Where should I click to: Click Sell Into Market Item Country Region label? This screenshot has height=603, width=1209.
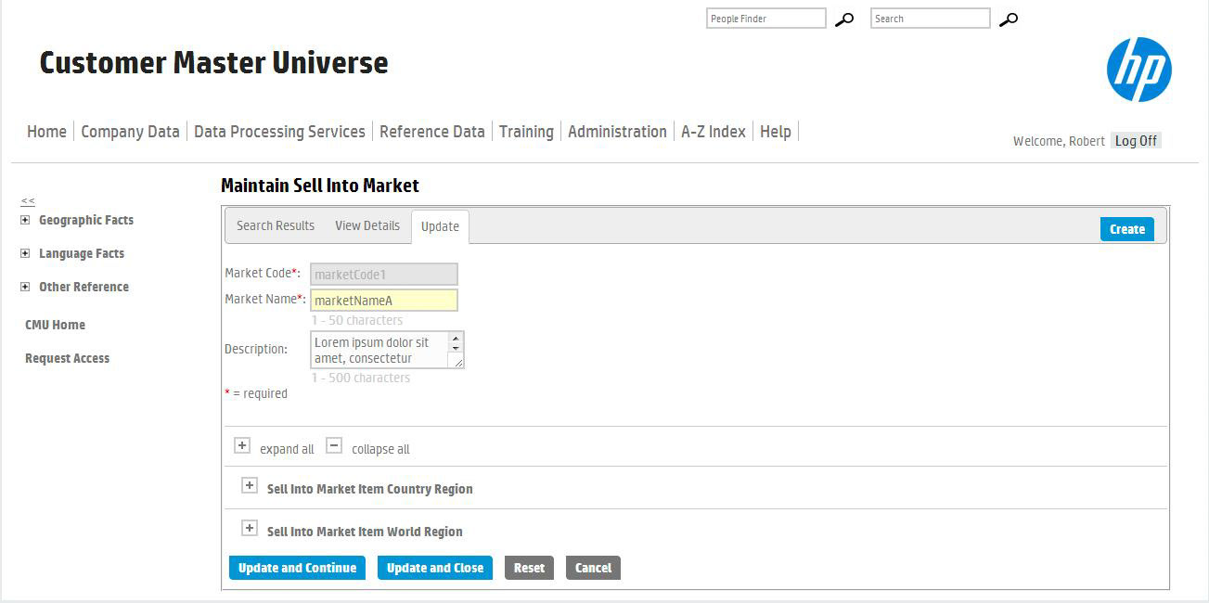click(x=370, y=489)
